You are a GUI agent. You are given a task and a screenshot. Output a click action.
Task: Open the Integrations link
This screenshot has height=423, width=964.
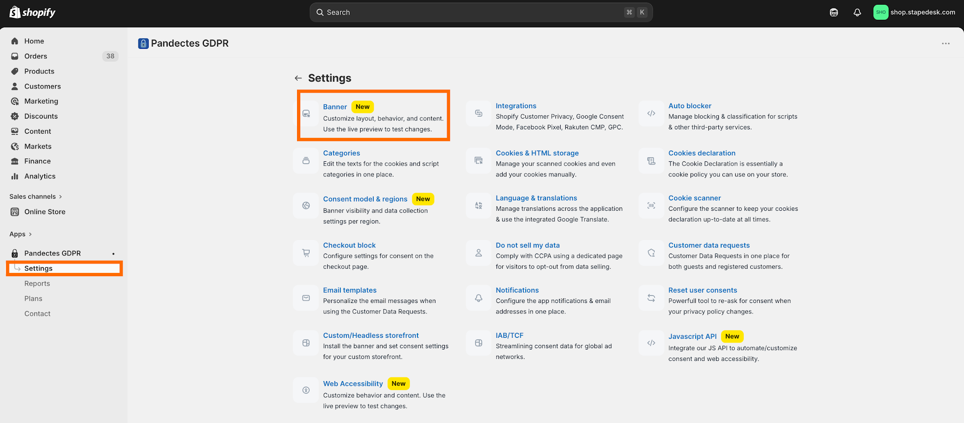pyautogui.click(x=516, y=106)
